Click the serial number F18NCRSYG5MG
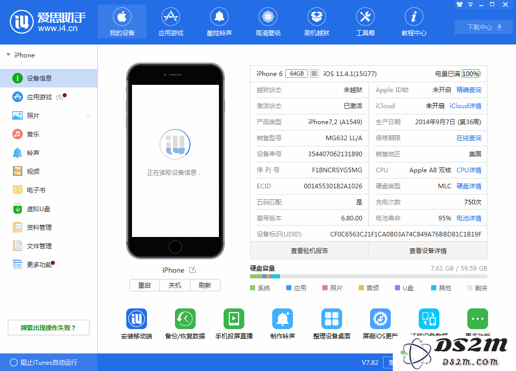 pyautogui.click(x=337, y=170)
